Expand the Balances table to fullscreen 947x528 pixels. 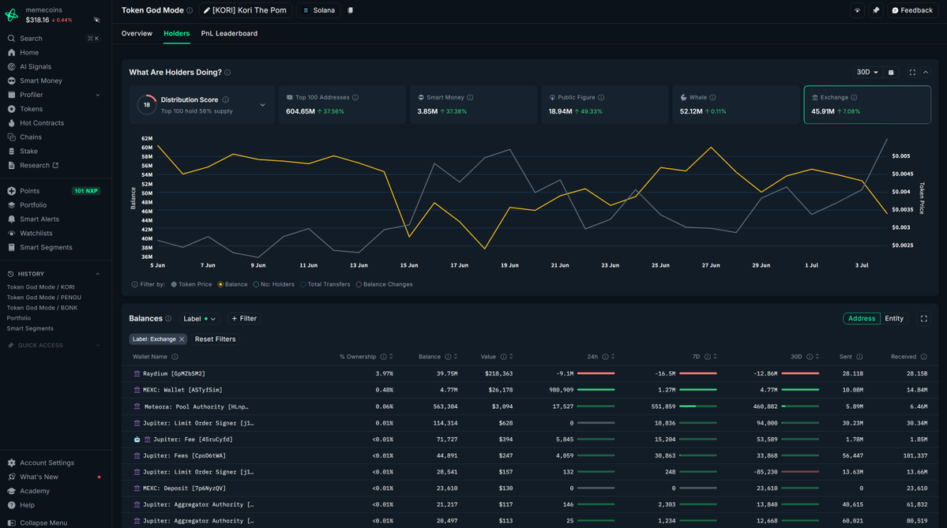[923, 319]
